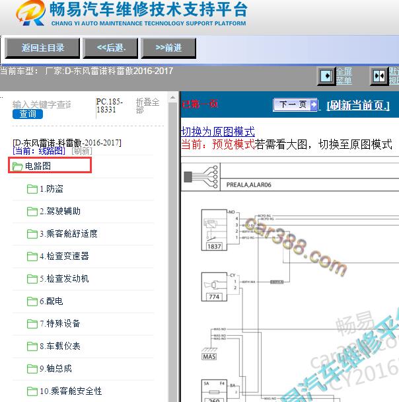Viewport: 399px width, 402px height.
Task: Click sidebar scrollbar up arrow
Action: coord(173,98)
